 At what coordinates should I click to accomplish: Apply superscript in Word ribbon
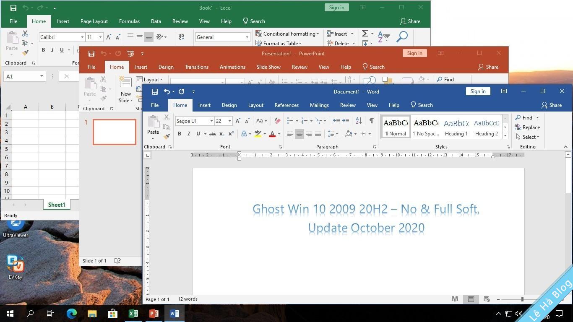[x=231, y=134]
